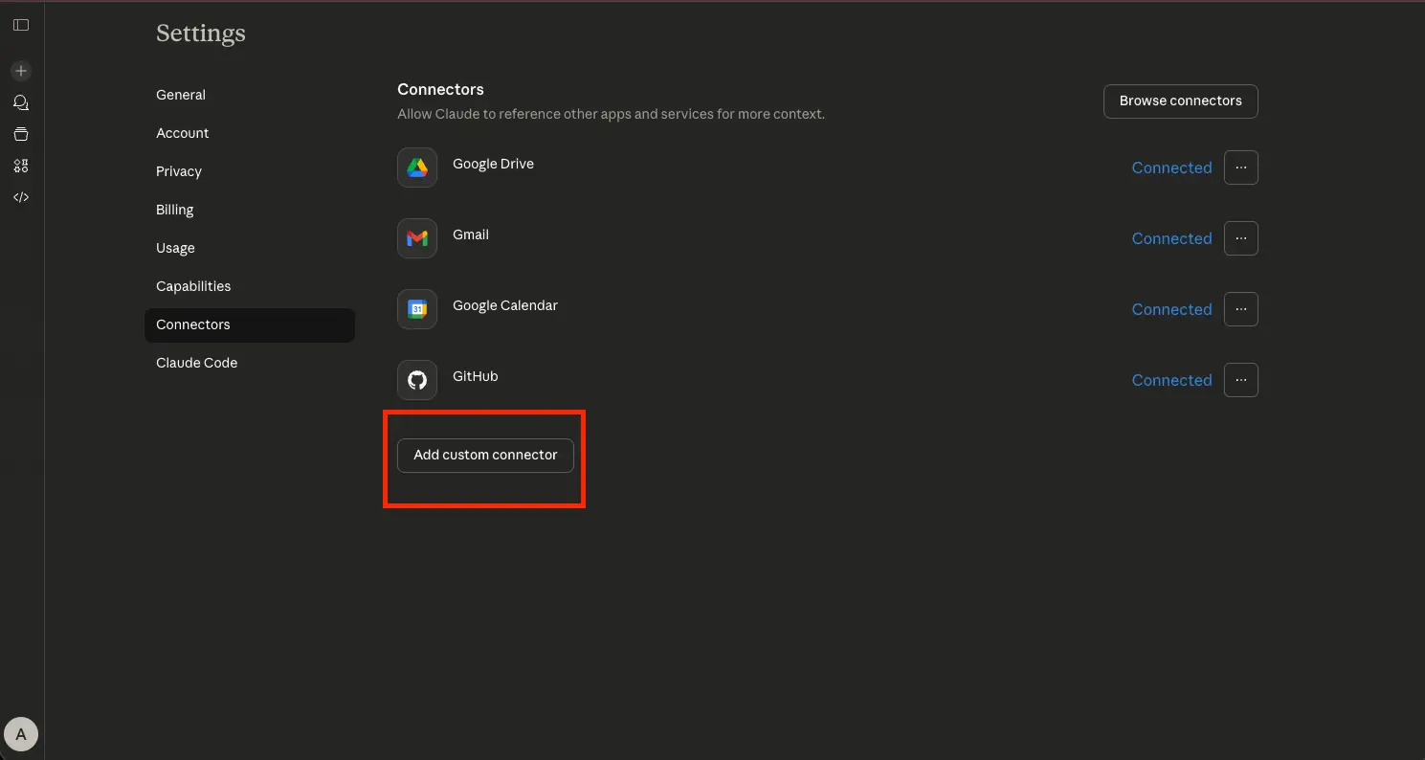Click the "Google Drive" connector name
Image resolution: width=1425 pixels, height=760 pixels.
pos(493,164)
